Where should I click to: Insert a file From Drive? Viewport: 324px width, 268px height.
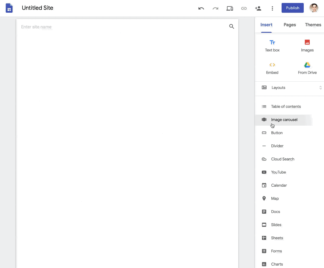tap(307, 68)
